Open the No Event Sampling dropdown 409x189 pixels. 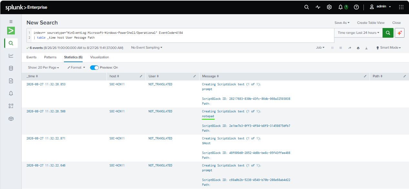147,48
